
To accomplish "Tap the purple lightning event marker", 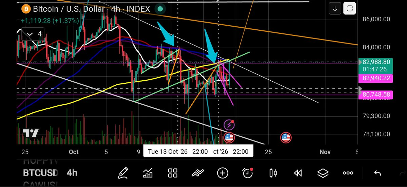I will tap(230, 125).
